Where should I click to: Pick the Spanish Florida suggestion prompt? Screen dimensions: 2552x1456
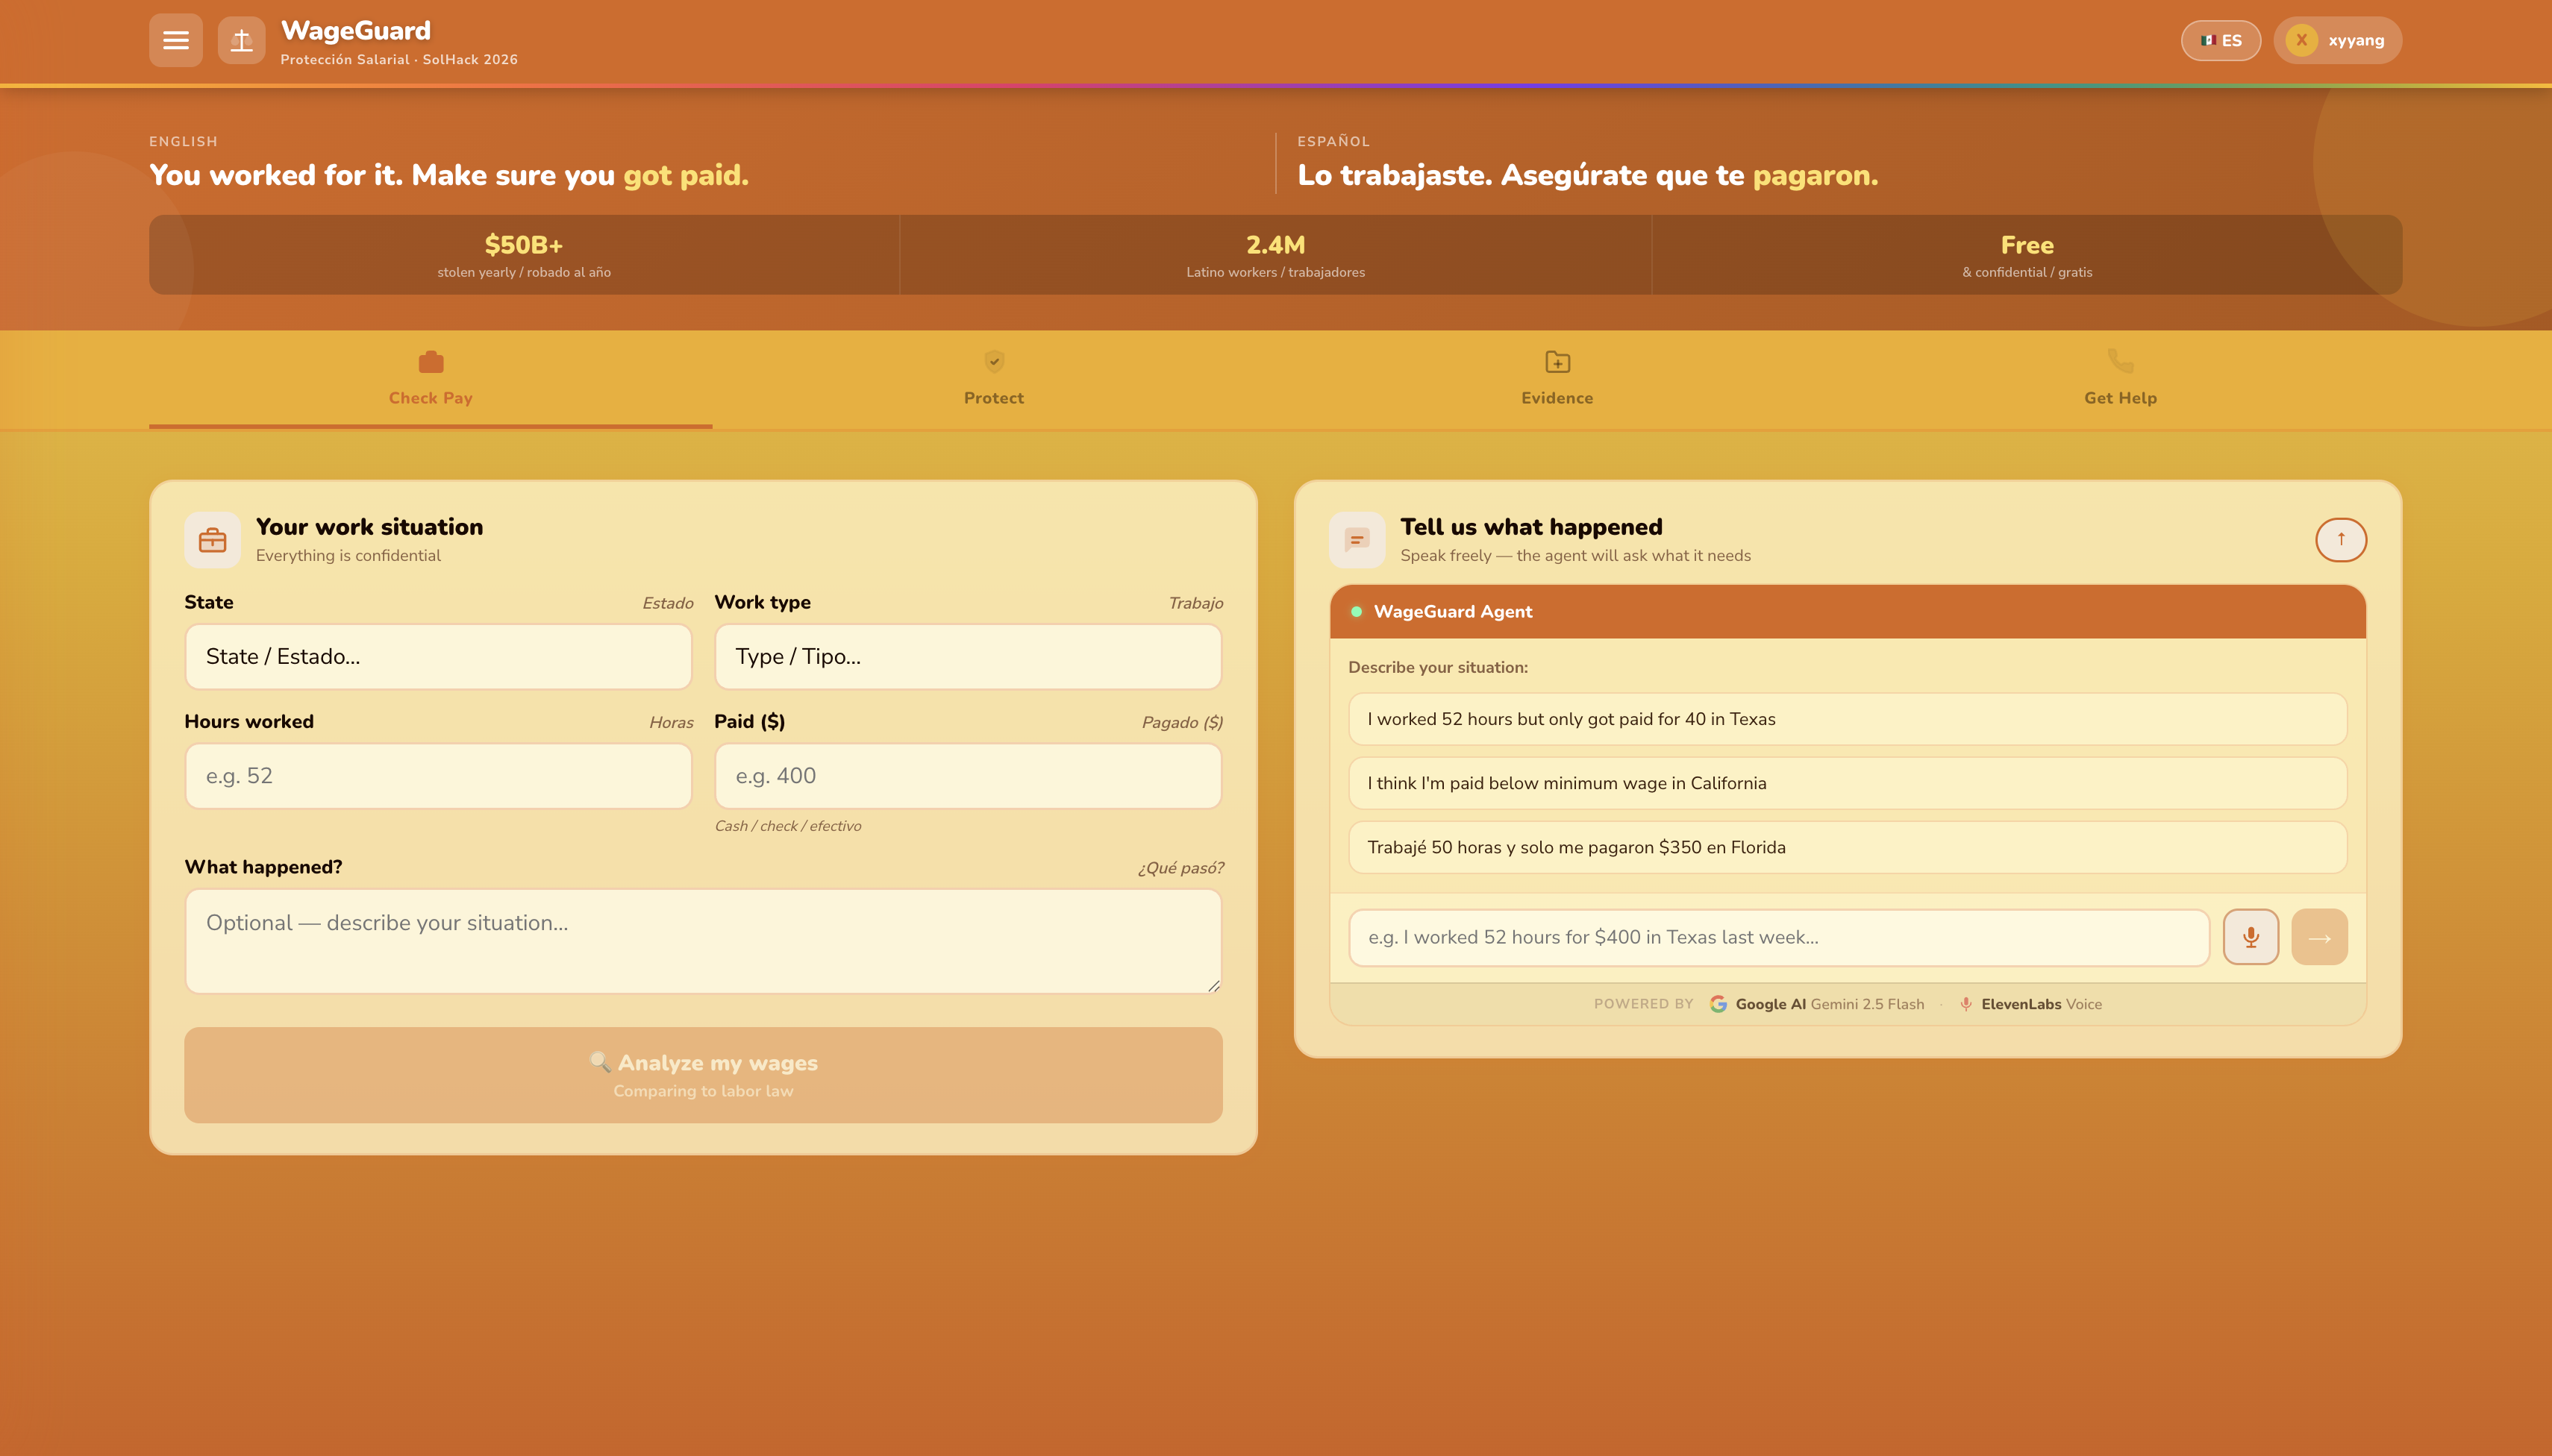click(x=1847, y=847)
